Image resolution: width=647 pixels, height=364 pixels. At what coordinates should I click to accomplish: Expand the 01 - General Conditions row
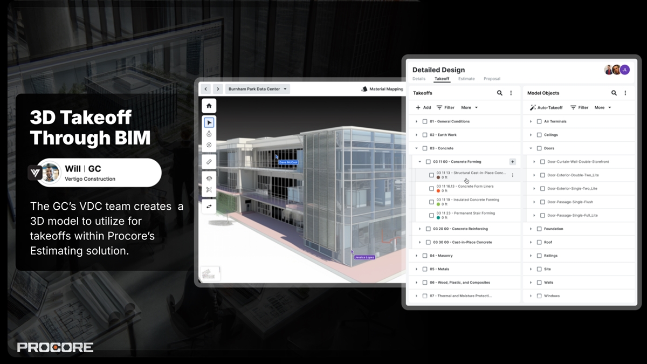(417, 121)
